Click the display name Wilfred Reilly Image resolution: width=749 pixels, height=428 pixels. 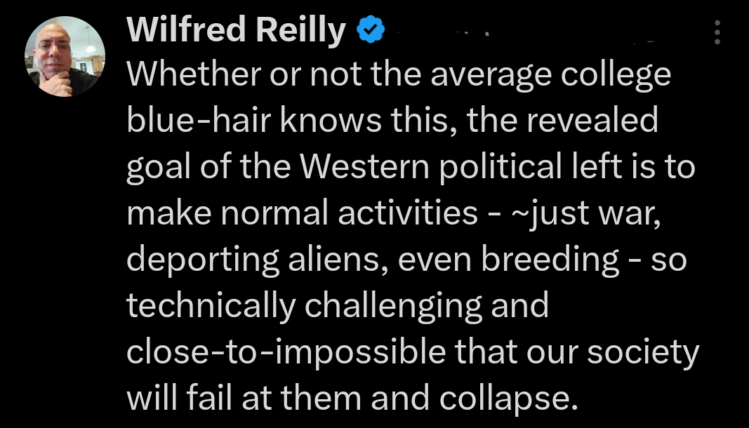[x=237, y=32]
